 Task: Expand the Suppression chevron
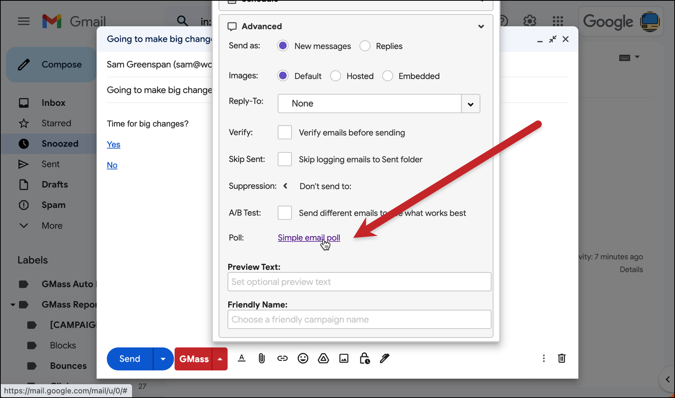pos(285,186)
